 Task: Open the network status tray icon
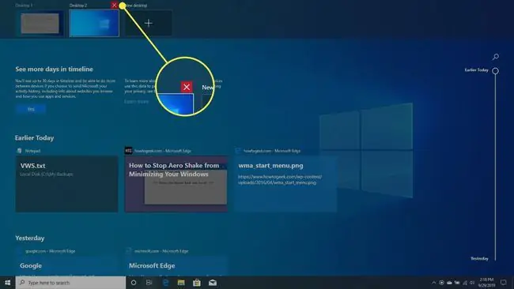point(465,283)
